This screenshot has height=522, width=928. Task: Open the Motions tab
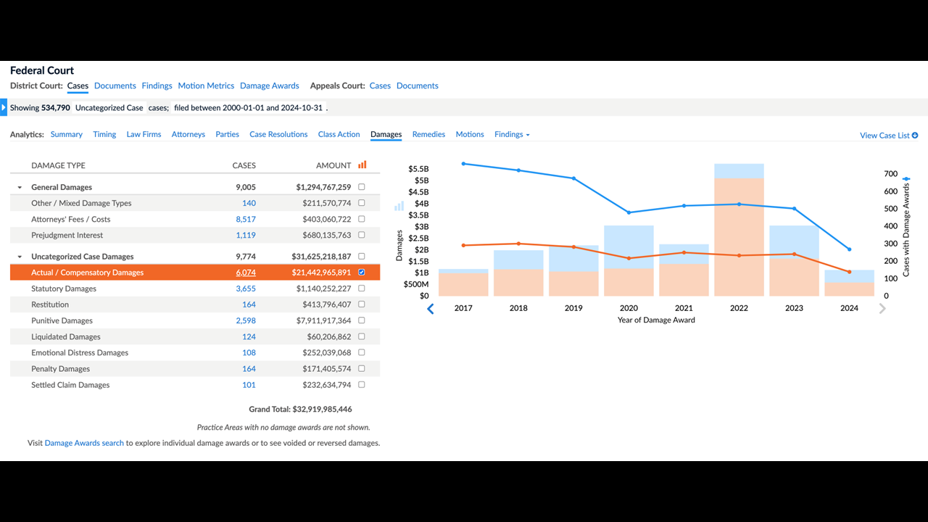(x=470, y=134)
